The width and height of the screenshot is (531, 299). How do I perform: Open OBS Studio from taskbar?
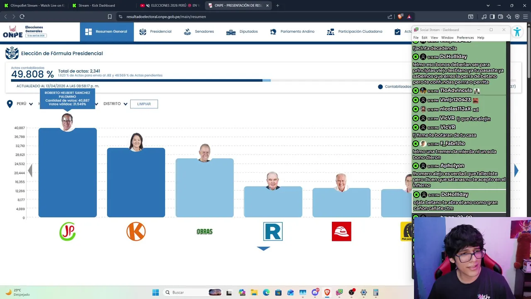pos(351,292)
